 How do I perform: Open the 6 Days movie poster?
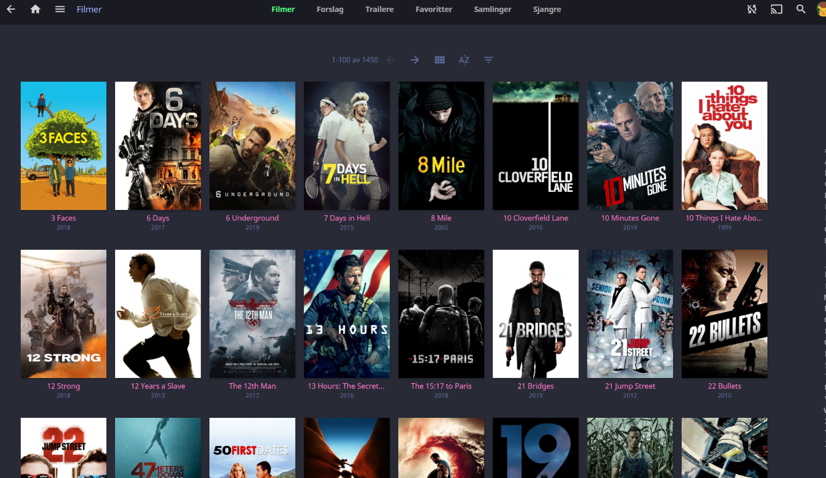158,146
